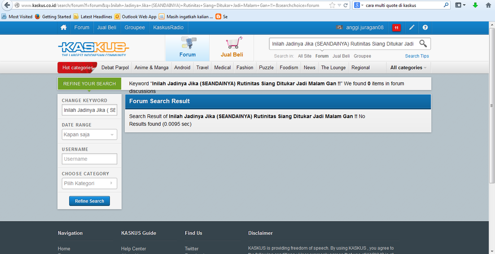495x254 pixels.
Task: Open the Search Tips link
Action: [x=417, y=56]
